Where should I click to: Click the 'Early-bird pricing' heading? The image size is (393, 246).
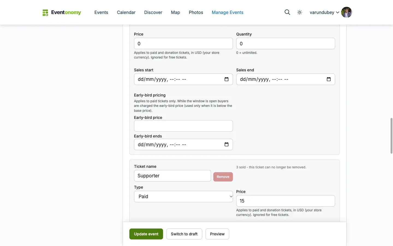pos(150,95)
